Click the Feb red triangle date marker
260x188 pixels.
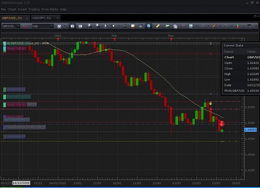point(114,39)
